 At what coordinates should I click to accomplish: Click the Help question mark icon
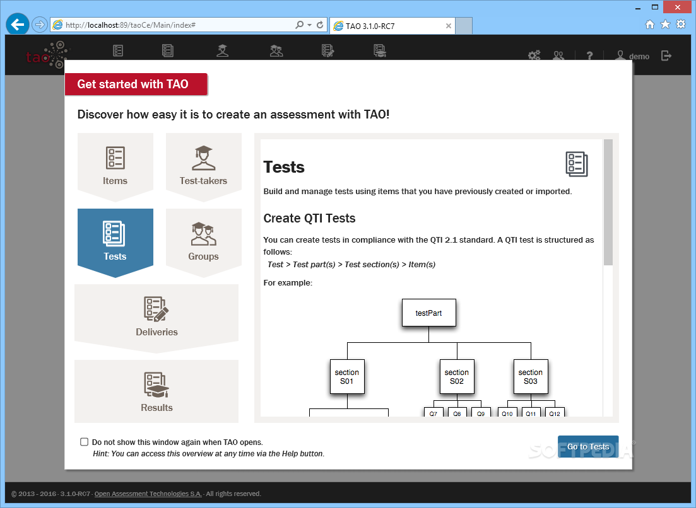pyautogui.click(x=589, y=55)
